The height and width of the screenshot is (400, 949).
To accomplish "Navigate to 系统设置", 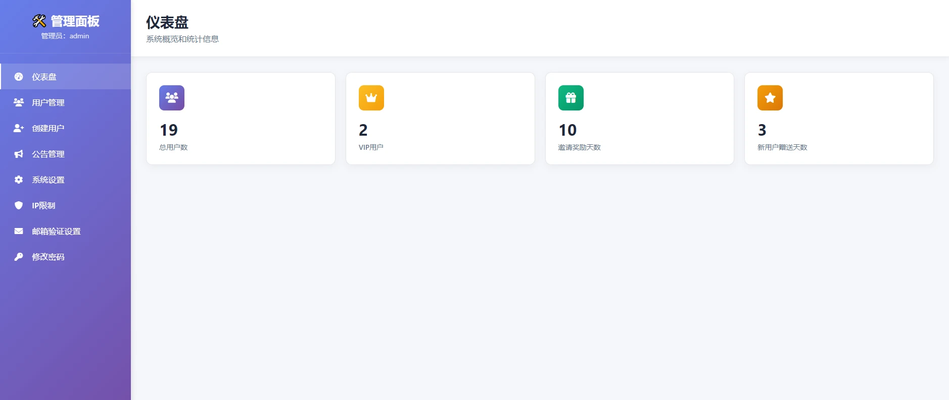I will click(49, 180).
